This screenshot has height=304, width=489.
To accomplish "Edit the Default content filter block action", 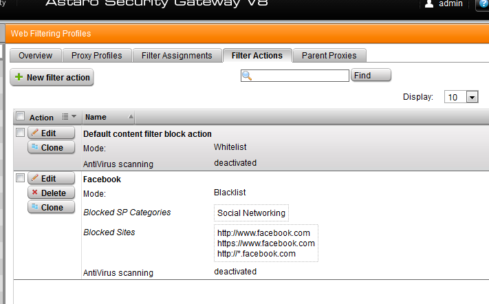I will click(52, 133).
